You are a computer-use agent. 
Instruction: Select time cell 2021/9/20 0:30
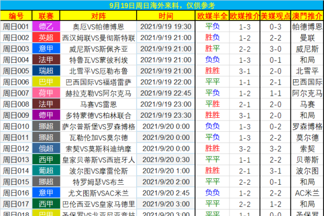click(x=166, y=160)
